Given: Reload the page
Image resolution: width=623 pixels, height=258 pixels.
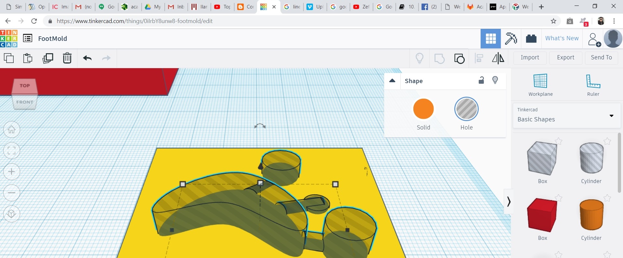Looking at the screenshot, I should (x=34, y=21).
